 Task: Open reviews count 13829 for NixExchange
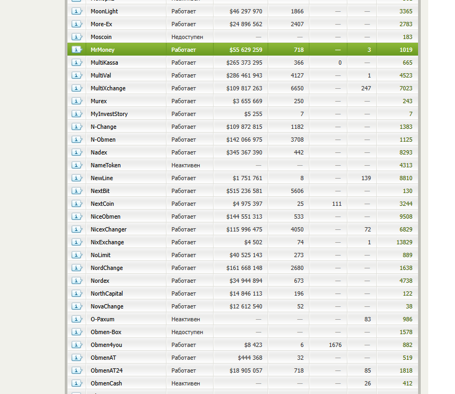(404, 242)
